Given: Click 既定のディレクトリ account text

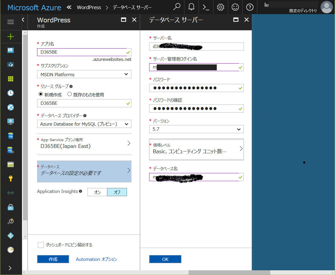Looking at the screenshot, I should pyautogui.click(x=303, y=11).
